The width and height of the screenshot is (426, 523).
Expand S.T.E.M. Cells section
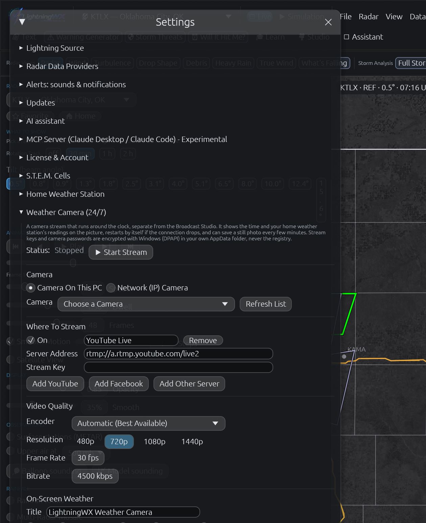click(45, 176)
